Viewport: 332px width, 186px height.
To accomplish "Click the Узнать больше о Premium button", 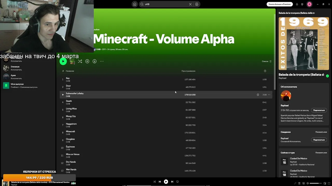I will [280, 4].
